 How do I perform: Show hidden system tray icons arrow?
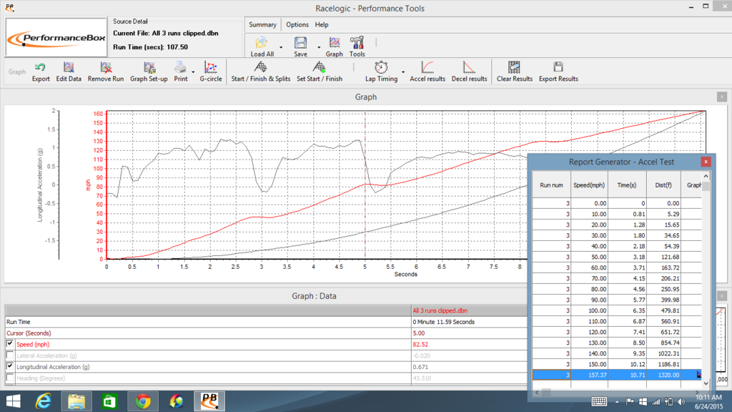click(617, 402)
